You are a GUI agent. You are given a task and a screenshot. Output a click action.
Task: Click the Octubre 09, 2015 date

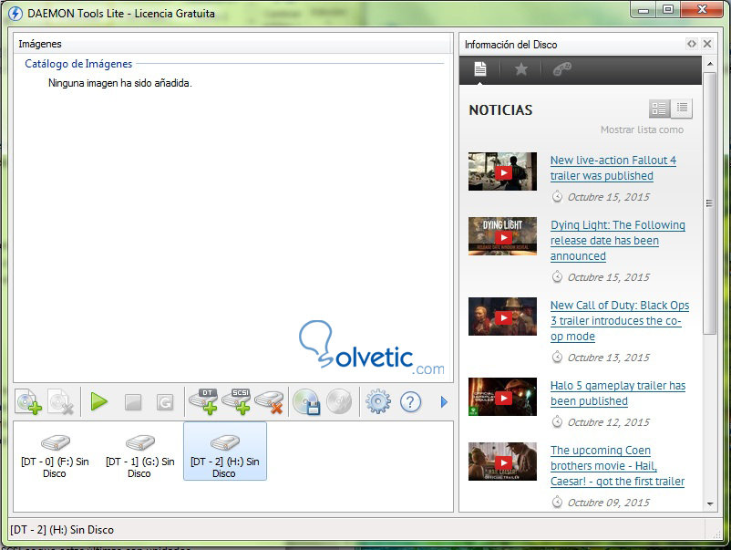coord(608,503)
